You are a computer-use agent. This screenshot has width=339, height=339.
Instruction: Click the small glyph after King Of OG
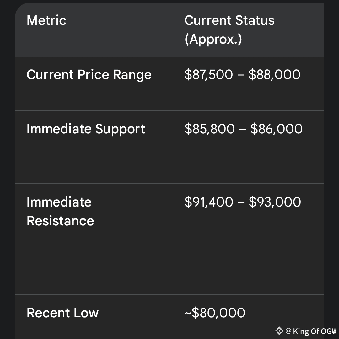[334, 331]
